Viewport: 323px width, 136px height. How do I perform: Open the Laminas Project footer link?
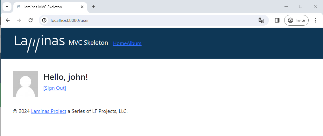coord(49,111)
